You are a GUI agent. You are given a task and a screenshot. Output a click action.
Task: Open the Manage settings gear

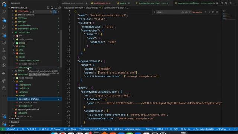4,124
